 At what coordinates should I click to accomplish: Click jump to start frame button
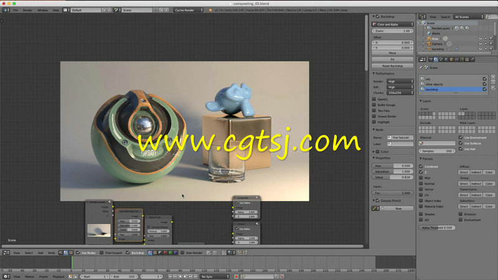click(x=170, y=276)
